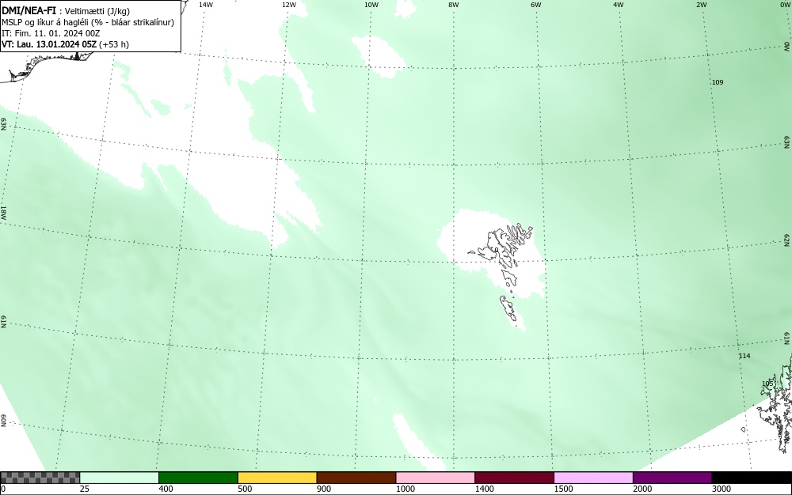Click the 2W longitude label

(701, 5)
